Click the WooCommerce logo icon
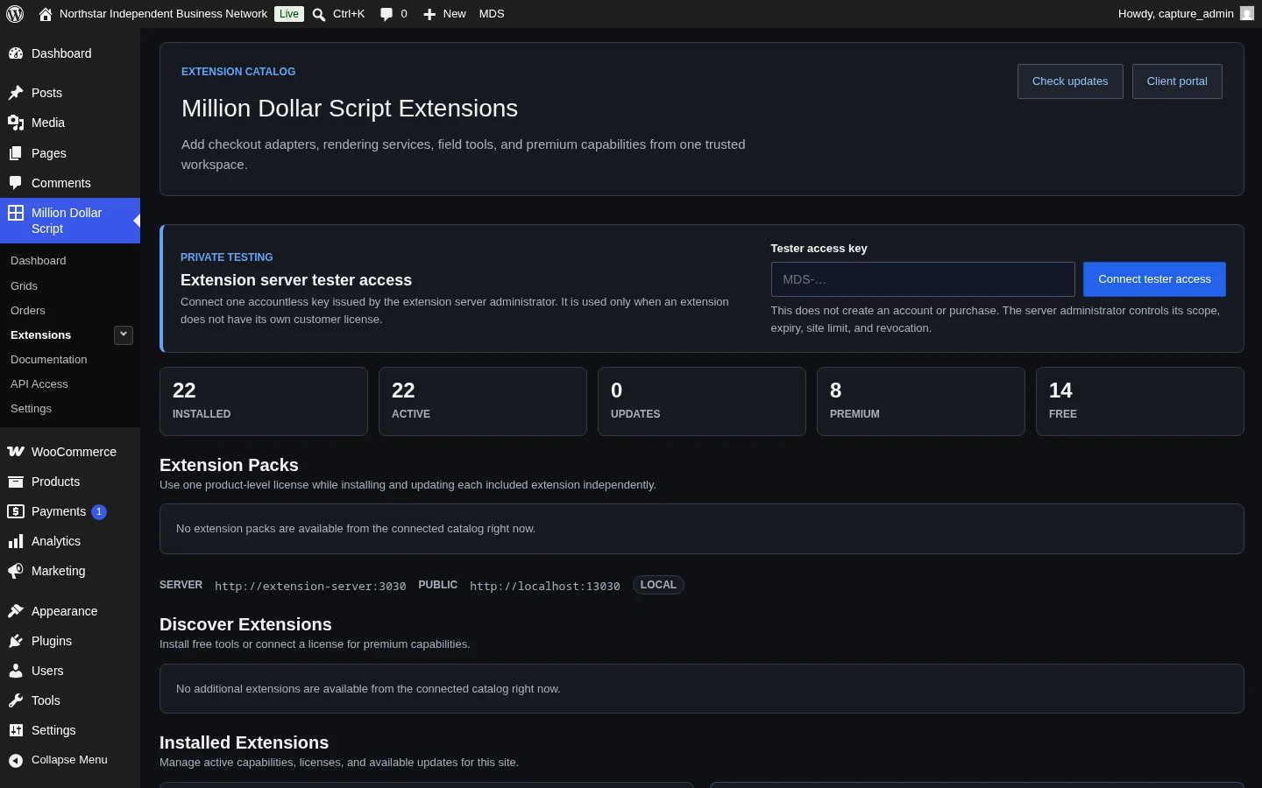 coord(16,452)
